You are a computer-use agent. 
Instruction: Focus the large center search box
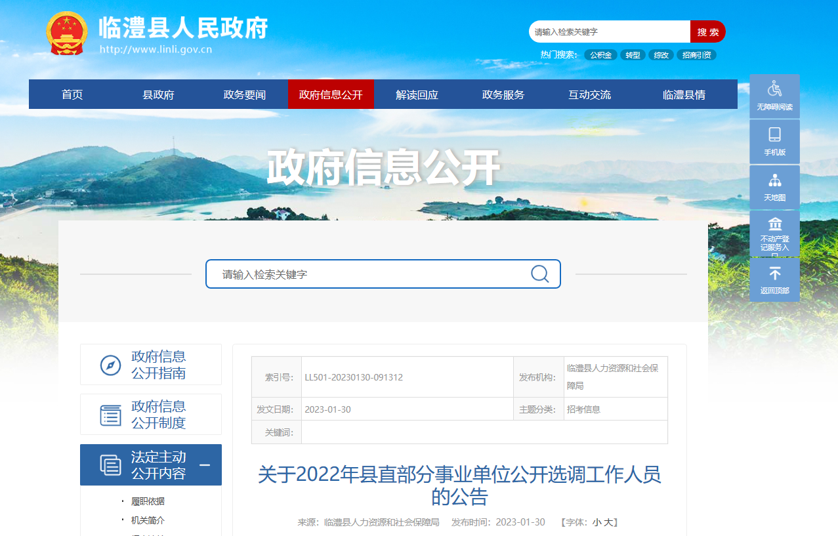(383, 274)
